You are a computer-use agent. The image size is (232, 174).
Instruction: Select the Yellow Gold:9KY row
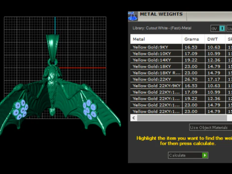tap(181, 47)
